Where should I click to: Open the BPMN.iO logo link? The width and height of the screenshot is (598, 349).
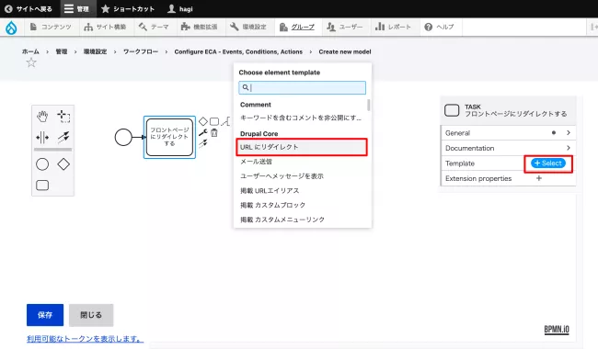[x=557, y=330]
